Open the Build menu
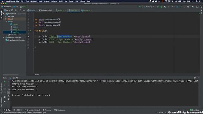Screen dimensions: 203x114 tap(61, 1)
